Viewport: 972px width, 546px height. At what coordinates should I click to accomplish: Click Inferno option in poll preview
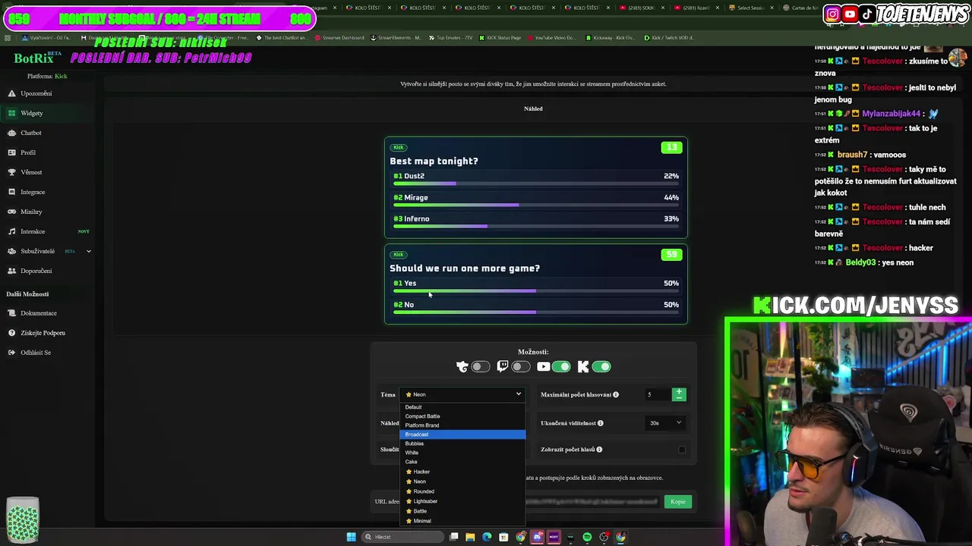(535, 221)
